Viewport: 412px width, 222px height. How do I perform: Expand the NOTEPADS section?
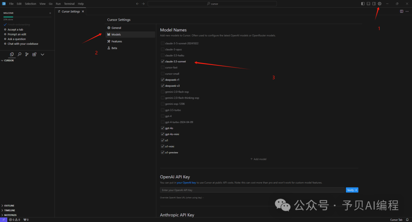(x=10, y=215)
